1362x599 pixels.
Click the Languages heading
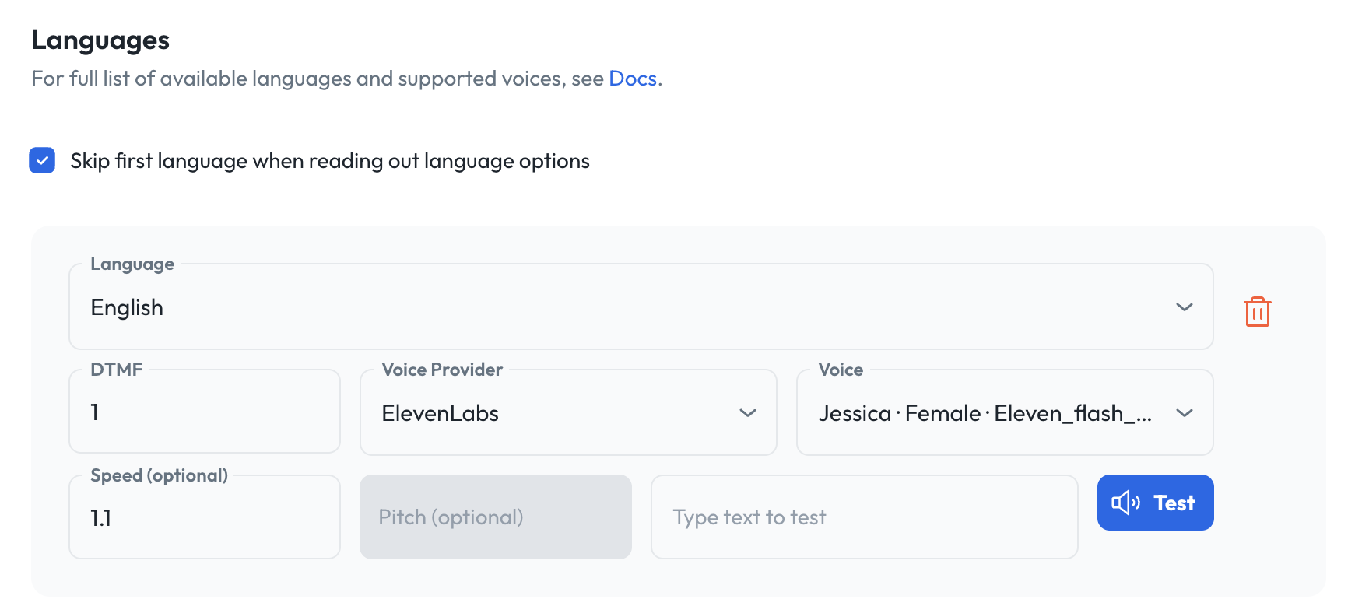click(100, 40)
